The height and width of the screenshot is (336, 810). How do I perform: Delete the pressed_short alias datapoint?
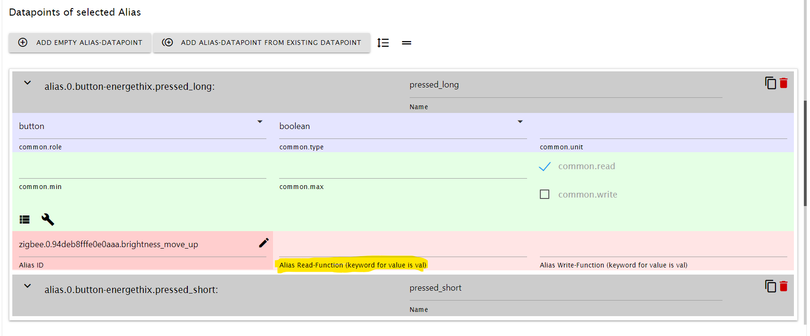point(784,286)
